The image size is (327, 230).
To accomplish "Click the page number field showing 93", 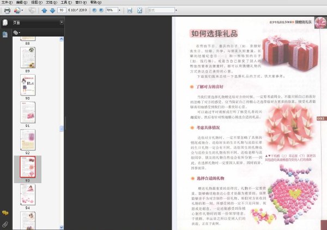I will pos(62,10).
